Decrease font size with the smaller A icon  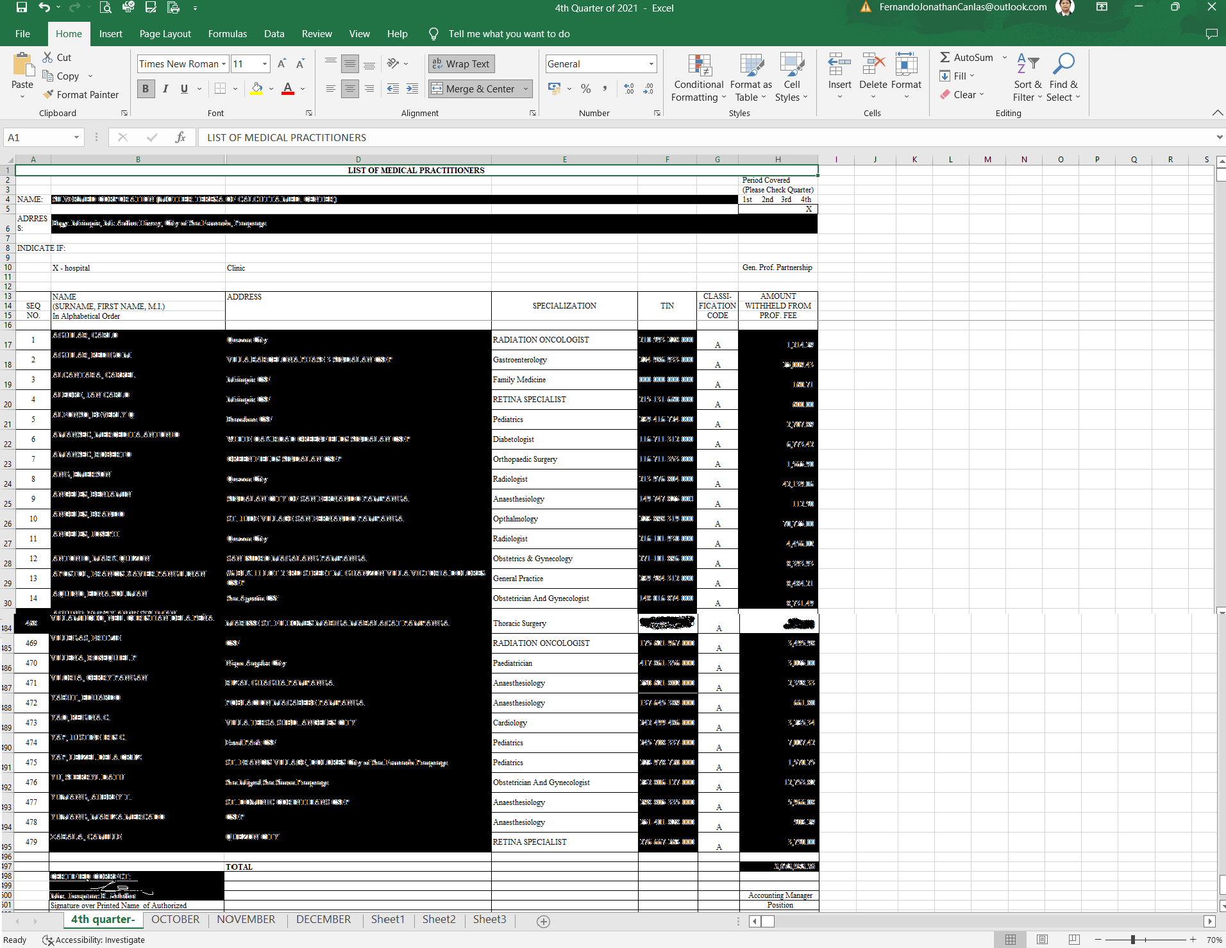coord(300,63)
